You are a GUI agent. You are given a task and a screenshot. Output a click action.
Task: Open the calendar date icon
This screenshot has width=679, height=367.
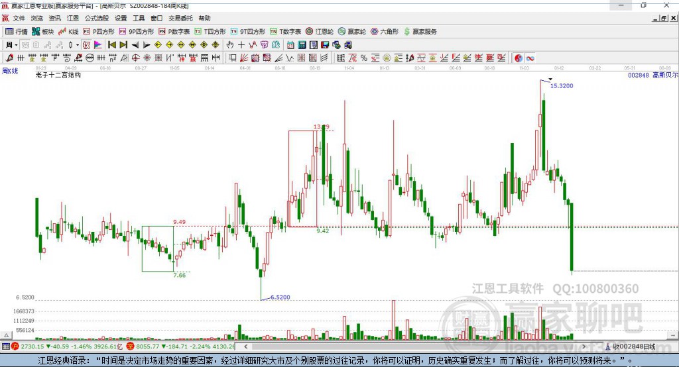290,45
